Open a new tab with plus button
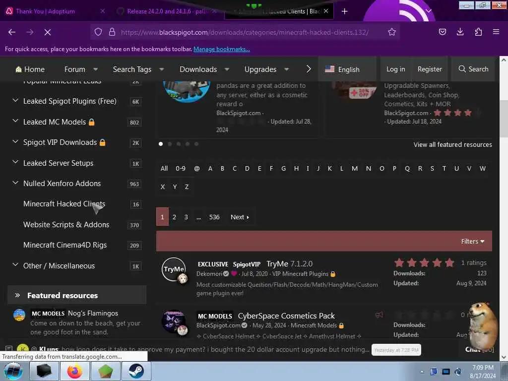 pos(344,11)
